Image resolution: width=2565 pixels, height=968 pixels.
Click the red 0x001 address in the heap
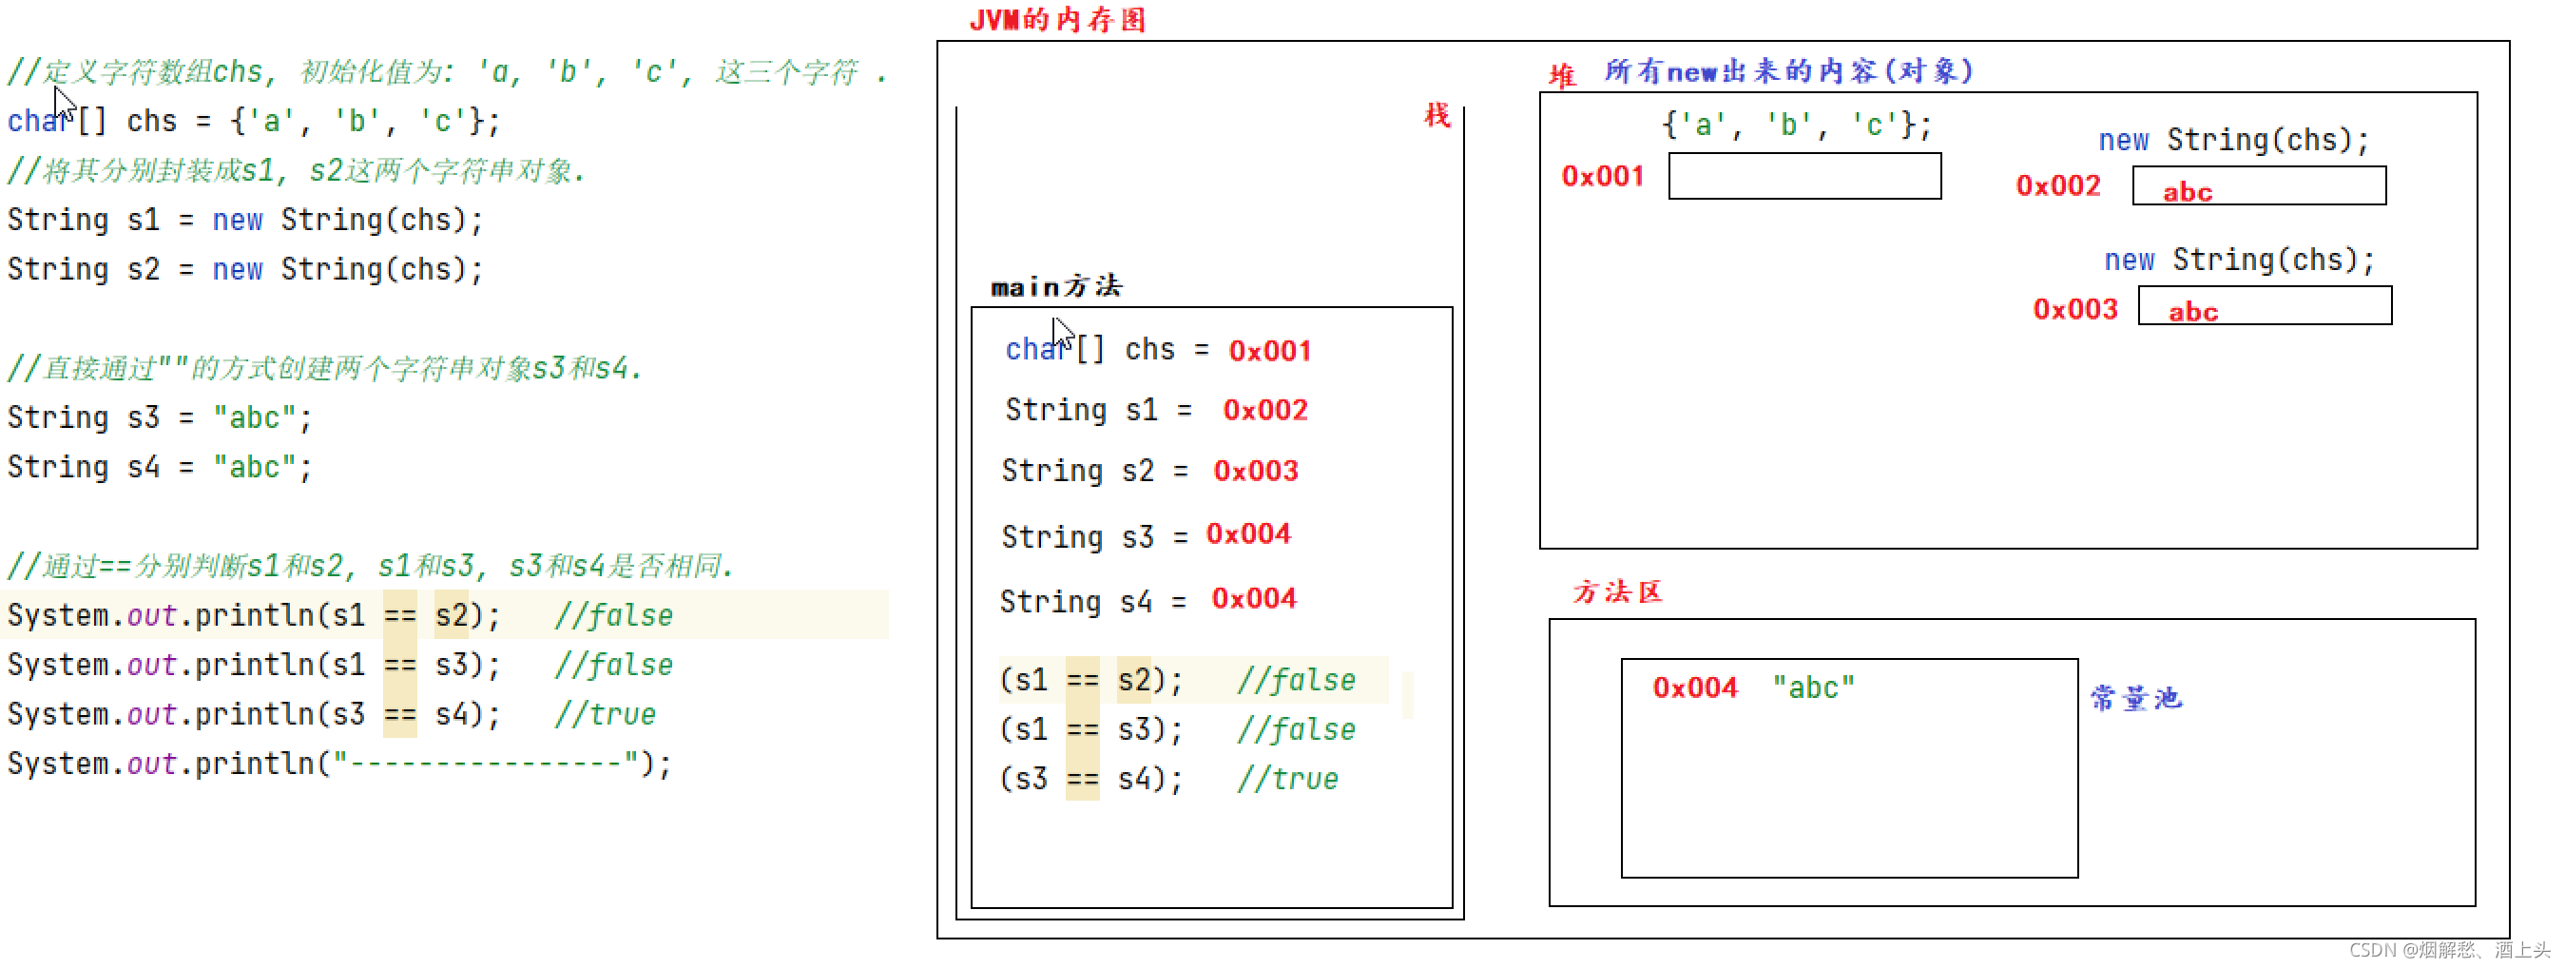tap(1602, 177)
